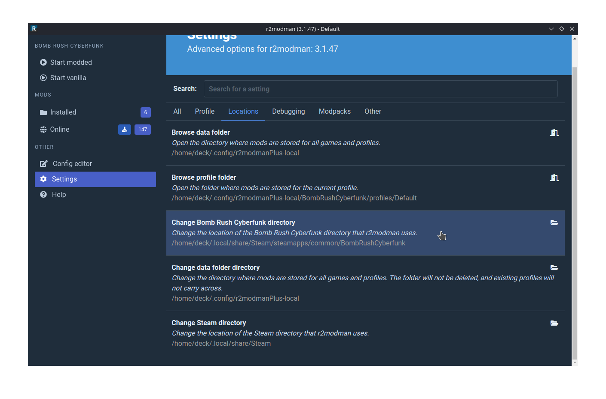Switch to the All settings tab

pos(177,112)
